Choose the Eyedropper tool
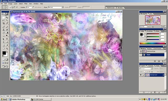168x101 pixels. point(7,46)
